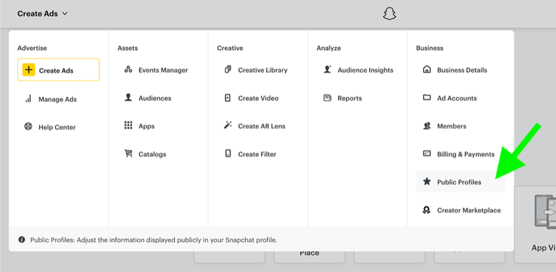
Task: Select Public Profiles
Action: click(x=461, y=182)
